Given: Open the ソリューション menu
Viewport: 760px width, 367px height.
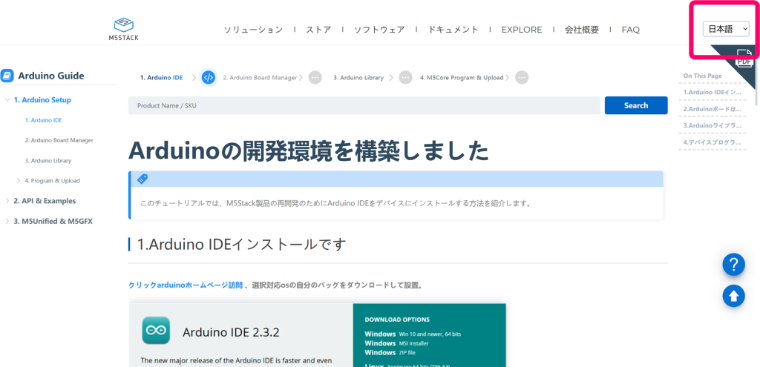Looking at the screenshot, I should (253, 30).
